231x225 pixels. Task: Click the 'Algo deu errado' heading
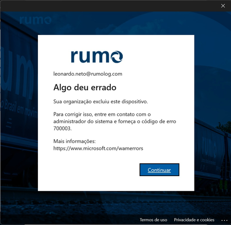point(85,88)
